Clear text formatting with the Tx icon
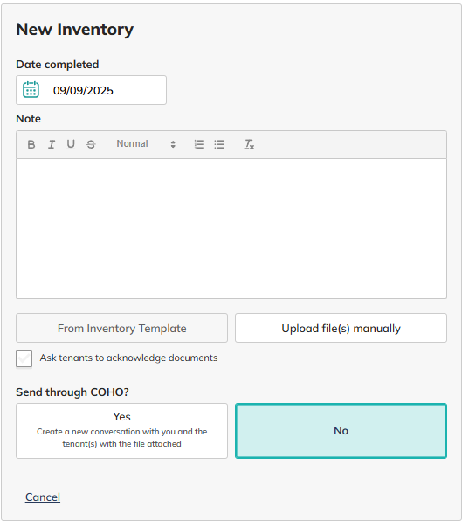This screenshot has width=462, height=521. point(249,144)
